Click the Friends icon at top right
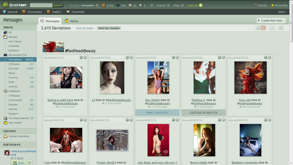This screenshot has height=165, width=293. pos(256,5)
